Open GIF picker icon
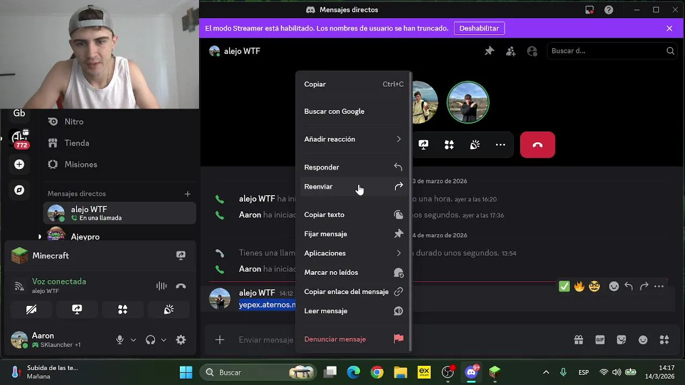Viewport: 685px width, 385px height. click(x=600, y=340)
